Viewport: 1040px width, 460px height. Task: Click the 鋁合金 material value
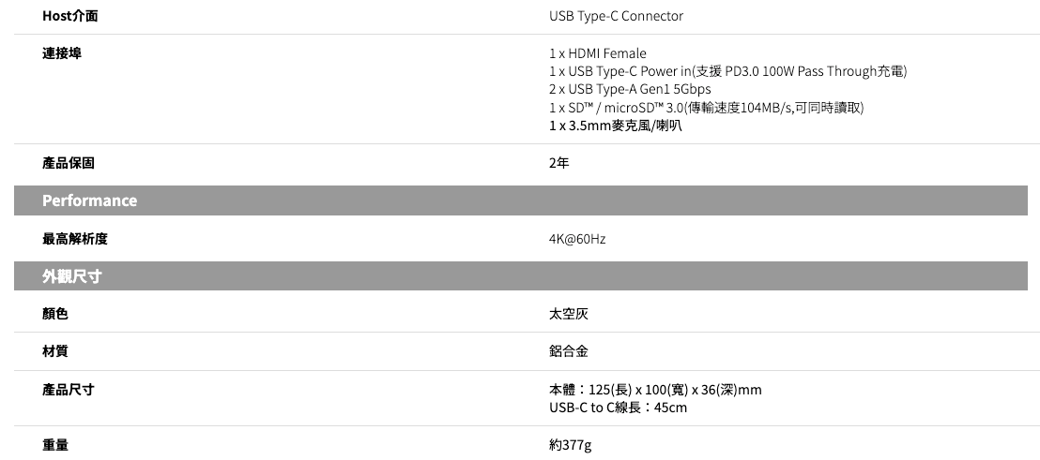point(569,351)
